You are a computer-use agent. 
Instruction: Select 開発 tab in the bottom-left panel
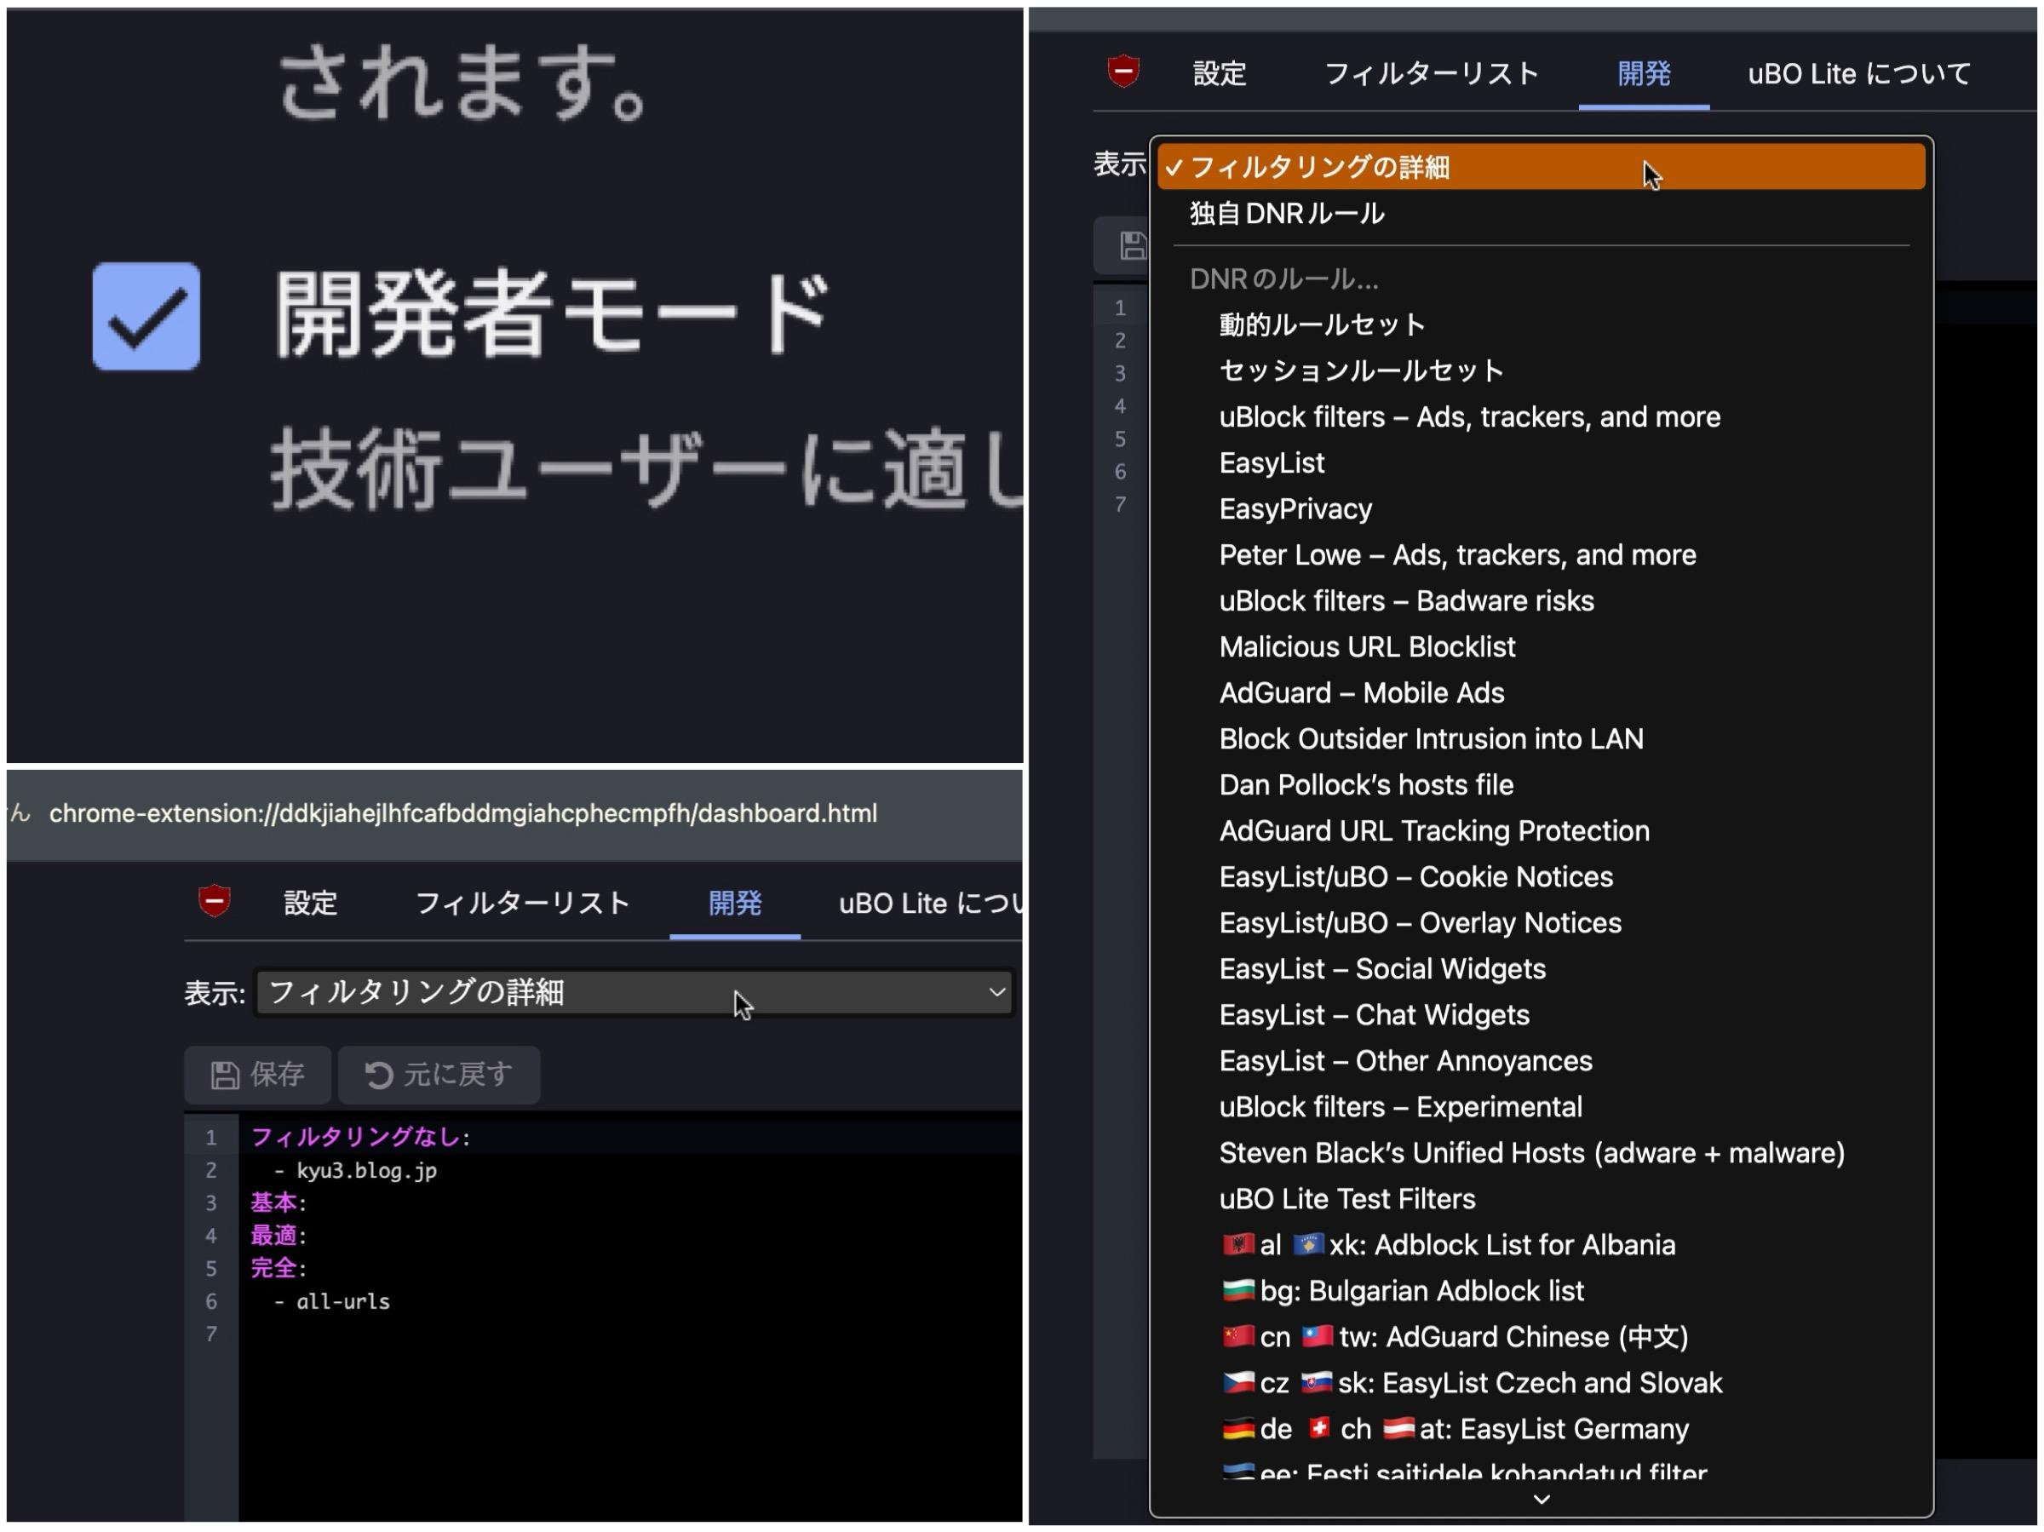coord(735,903)
